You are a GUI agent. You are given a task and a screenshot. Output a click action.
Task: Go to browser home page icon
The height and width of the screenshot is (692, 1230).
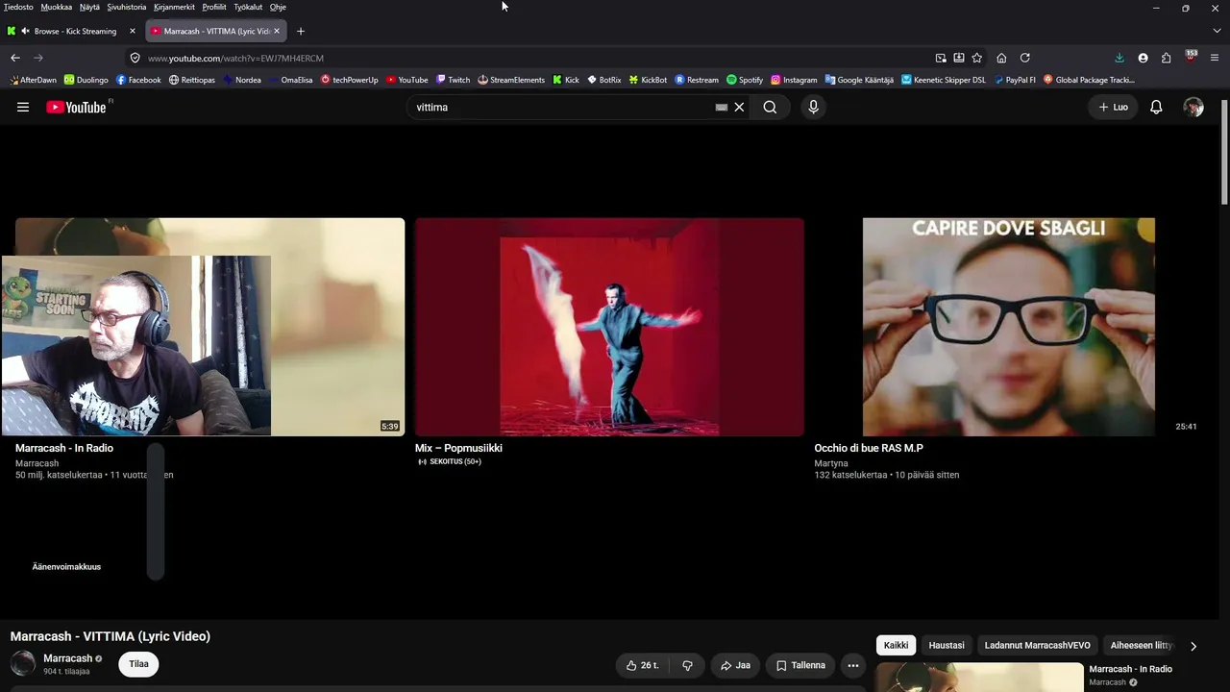coord(1001,58)
